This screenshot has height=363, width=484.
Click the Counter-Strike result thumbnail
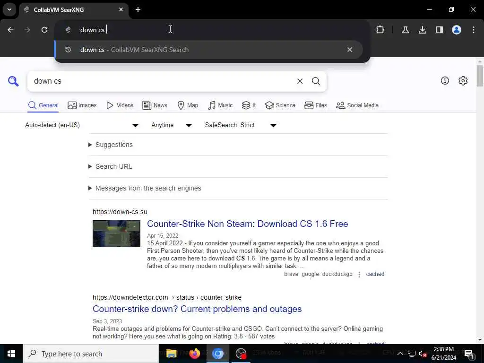(x=116, y=233)
